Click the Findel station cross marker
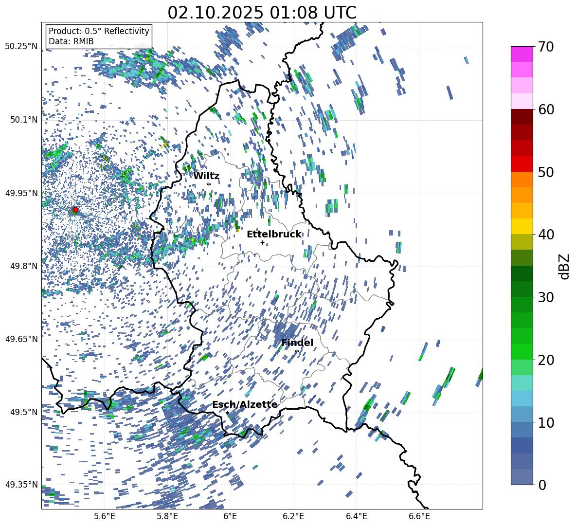 (297, 351)
